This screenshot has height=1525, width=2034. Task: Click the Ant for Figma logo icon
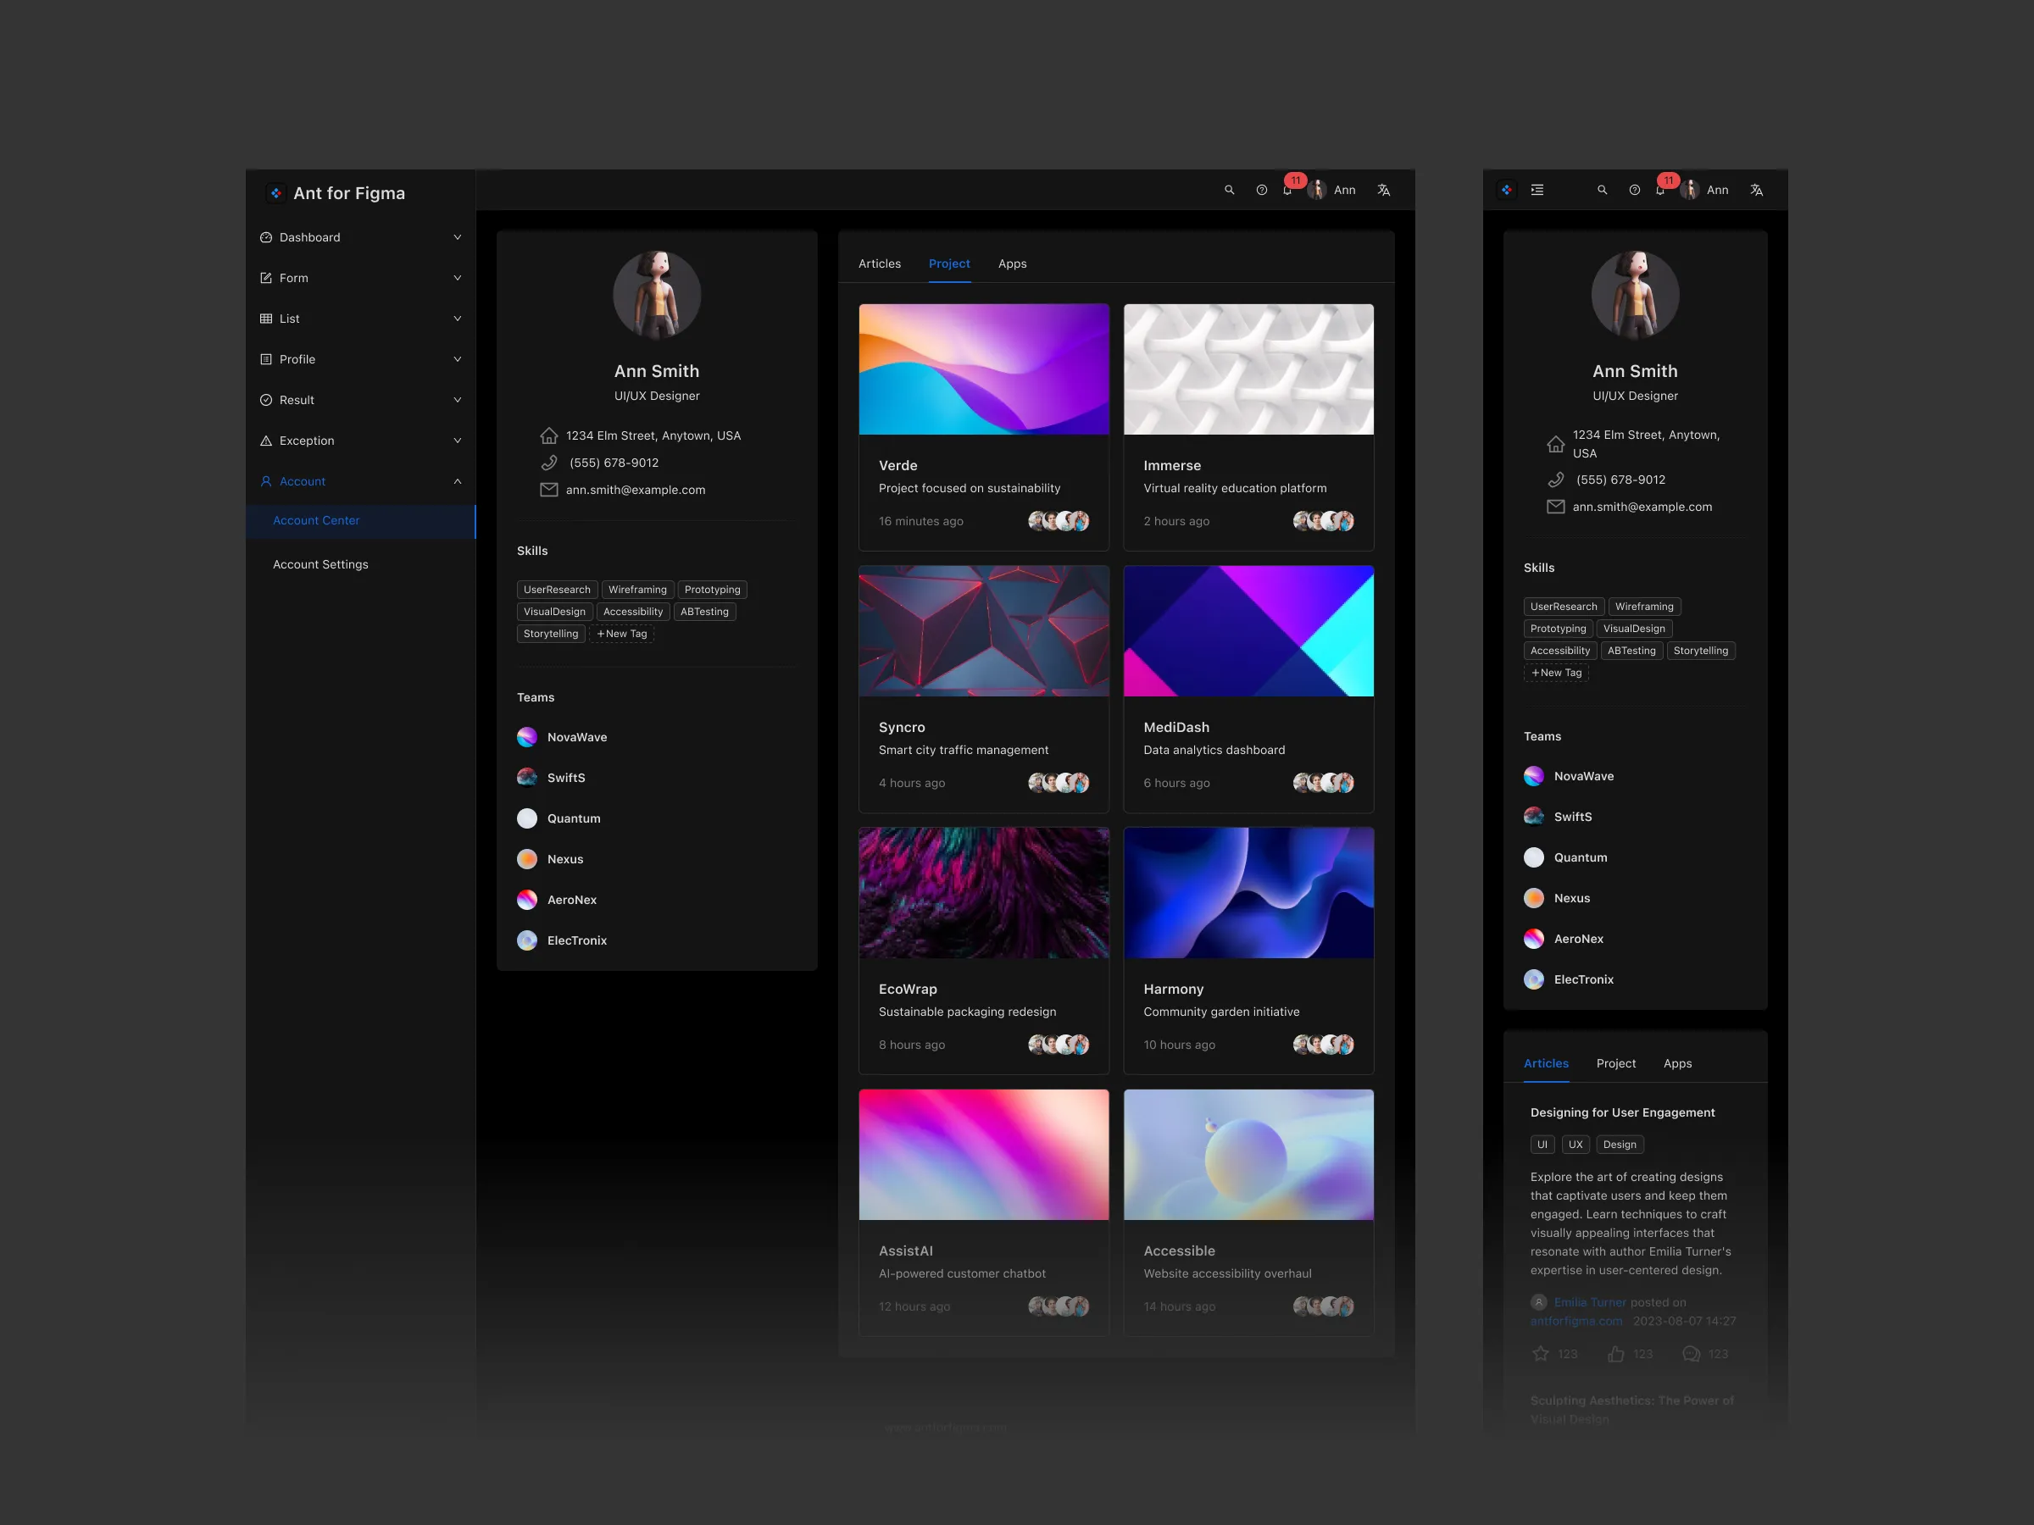(x=275, y=193)
